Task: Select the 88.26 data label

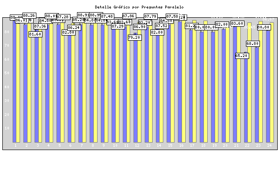Action: click(29, 15)
